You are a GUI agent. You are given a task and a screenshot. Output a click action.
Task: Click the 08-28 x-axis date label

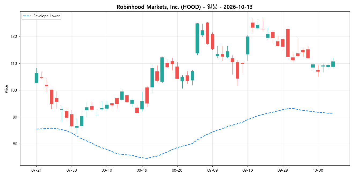[177, 170]
